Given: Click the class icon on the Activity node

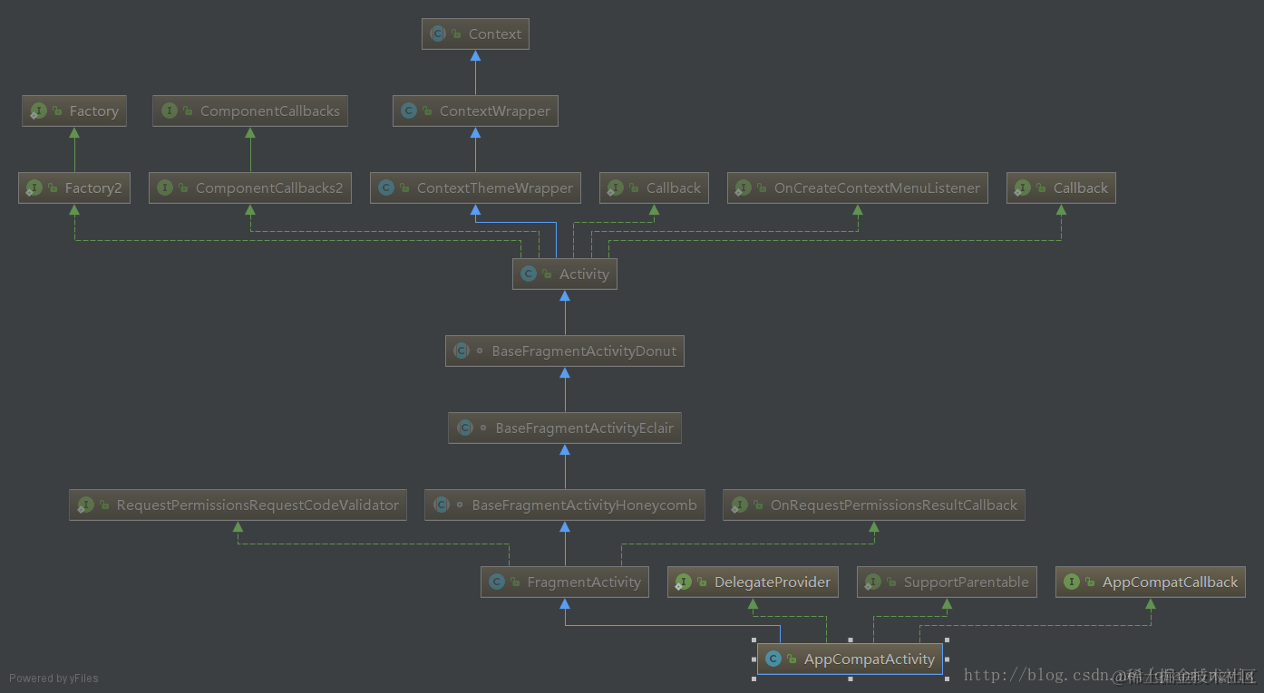Looking at the screenshot, I should tap(529, 274).
